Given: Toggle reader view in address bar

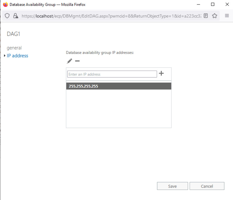Looking at the screenshot, I should (x=206, y=16).
